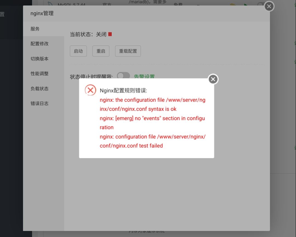Click the Nginx配置规则错误 heading text
This screenshot has height=237, width=296.
tap(123, 91)
